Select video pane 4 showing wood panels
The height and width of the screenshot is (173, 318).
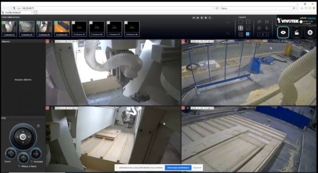[249, 139]
